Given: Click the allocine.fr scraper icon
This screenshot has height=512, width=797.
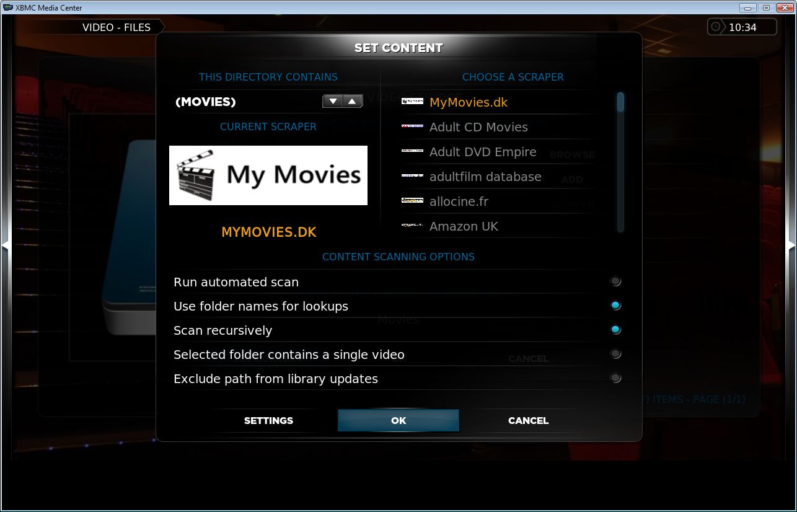Looking at the screenshot, I should pyautogui.click(x=412, y=200).
